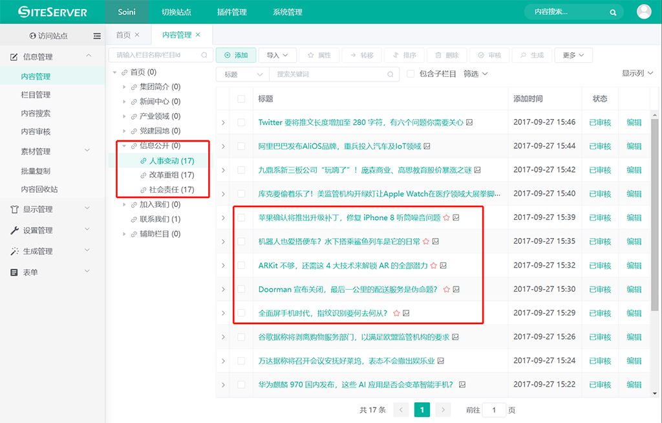662x423 pixels.
Task: Open the 更多 dropdown
Action: pos(573,56)
